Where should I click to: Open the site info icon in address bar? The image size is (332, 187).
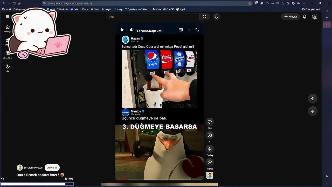[x=45, y=3]
